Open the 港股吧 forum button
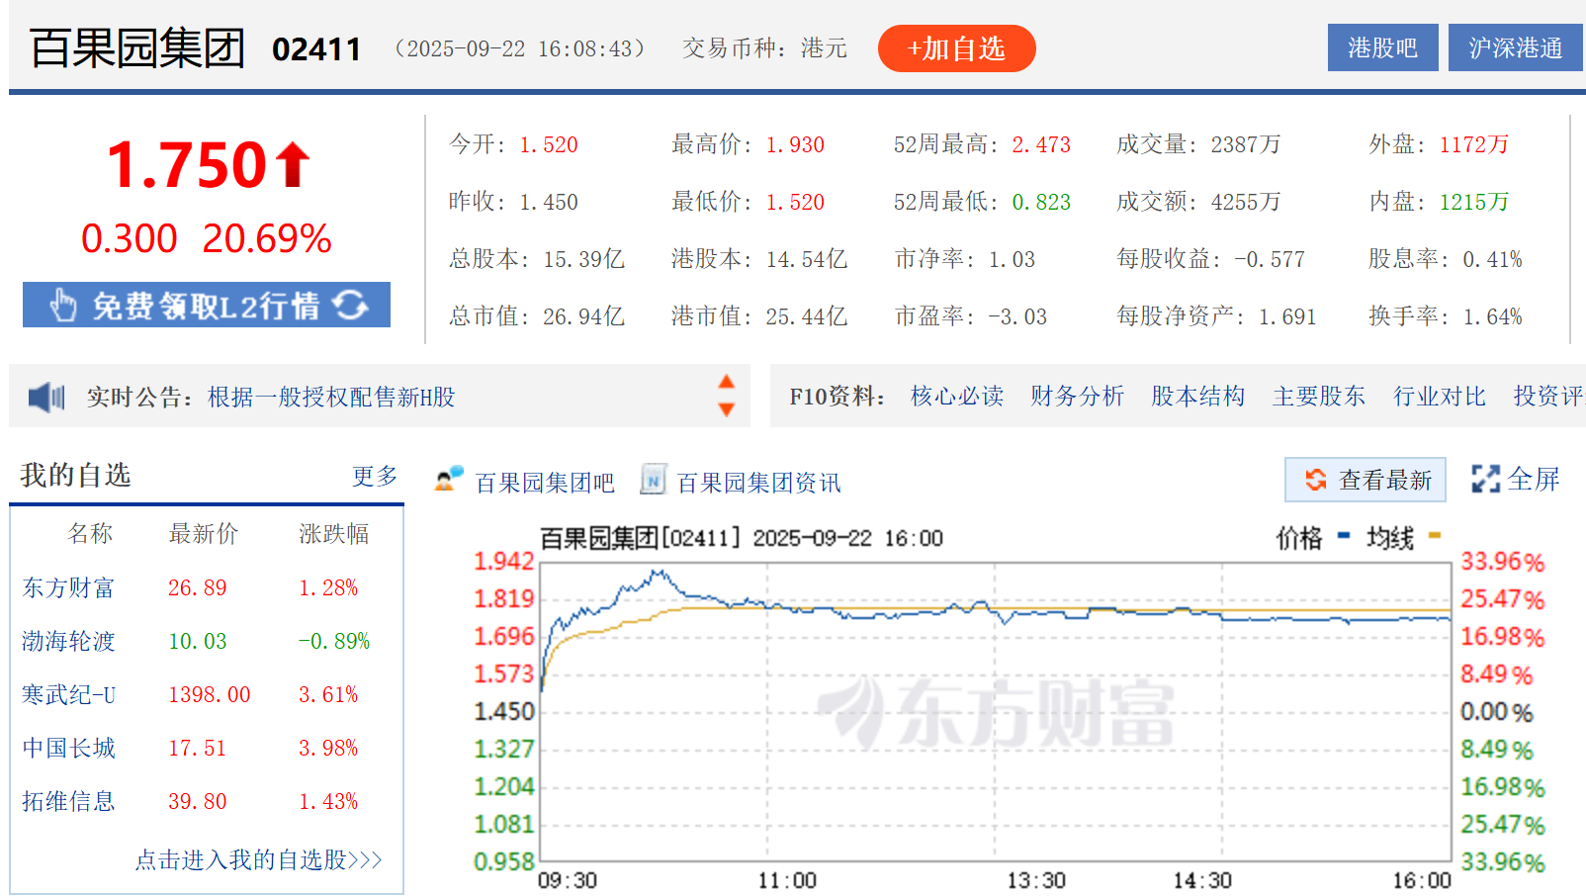The height and width of the screenshot is (896, 1586). click(x=1382, y=47)
